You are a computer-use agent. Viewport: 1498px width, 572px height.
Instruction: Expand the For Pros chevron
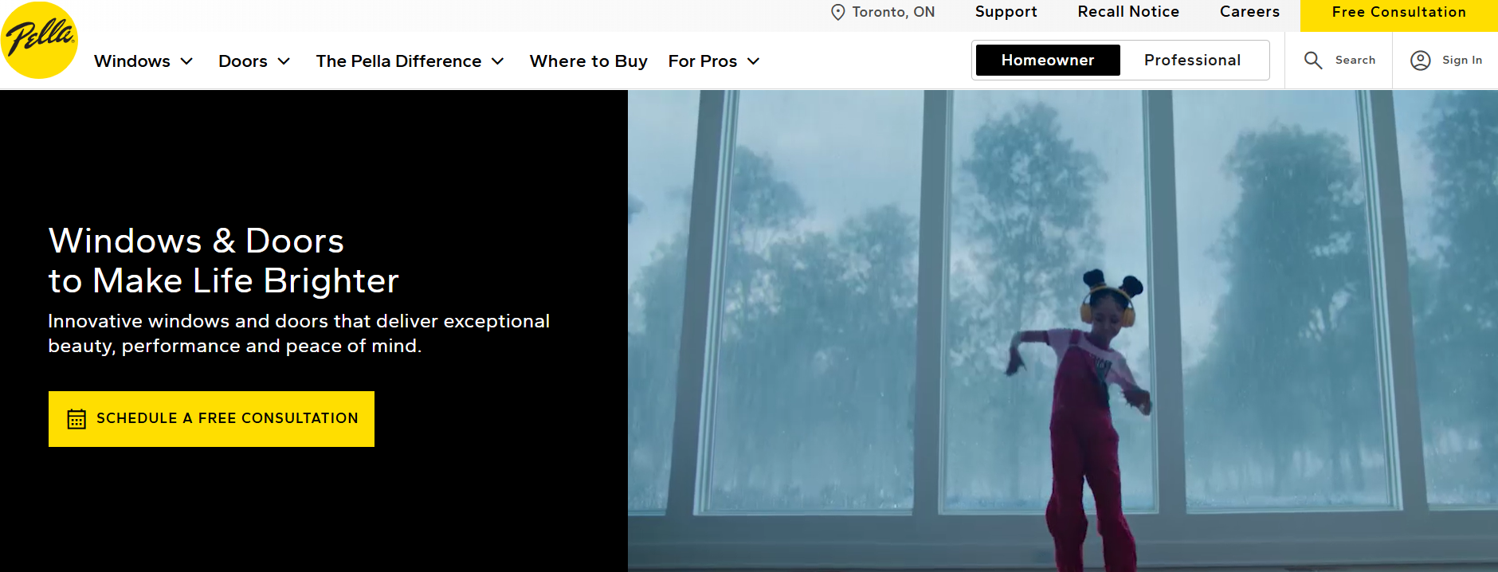point(753,61)
